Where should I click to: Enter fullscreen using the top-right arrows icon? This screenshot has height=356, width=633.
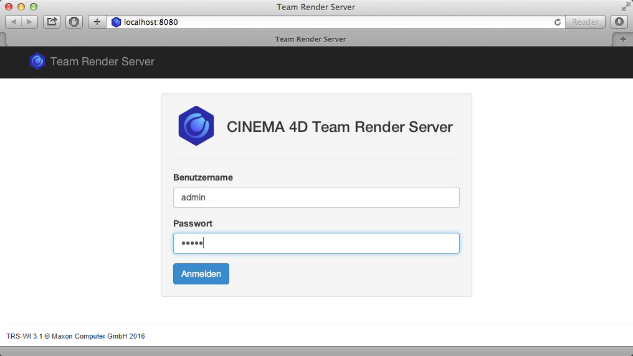point(626,7)
